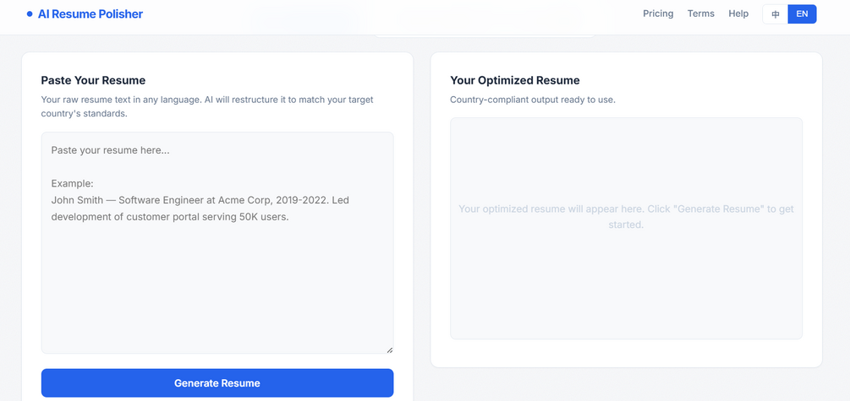Image resolution: width=850 pixels, height=401 pixels.
Task: Focus the paste your resume text area
Action: click(x=217, y=242)
